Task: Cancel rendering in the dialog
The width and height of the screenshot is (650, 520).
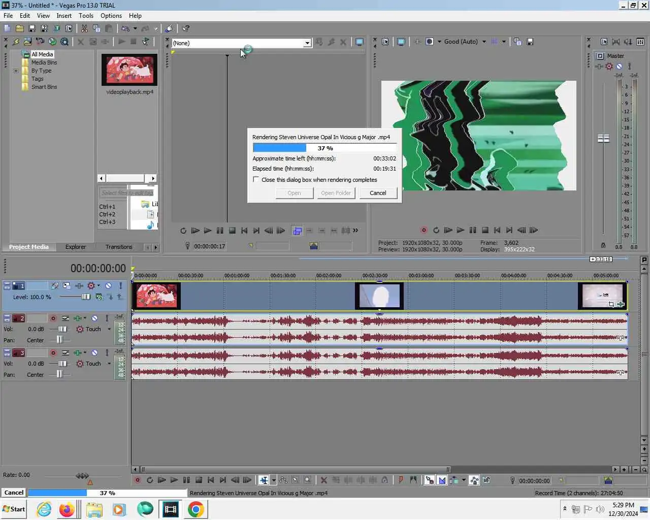Action: pyautogui.click(x=378, y=193)
